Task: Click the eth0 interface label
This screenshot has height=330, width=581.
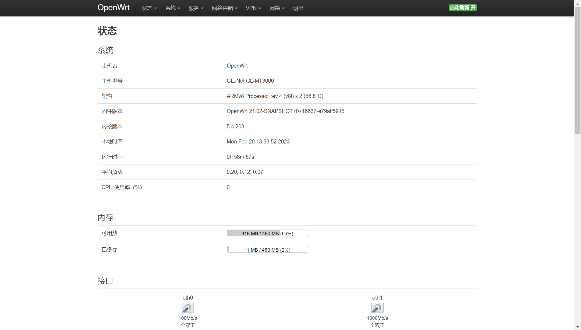Action: [x=188, y=298]
